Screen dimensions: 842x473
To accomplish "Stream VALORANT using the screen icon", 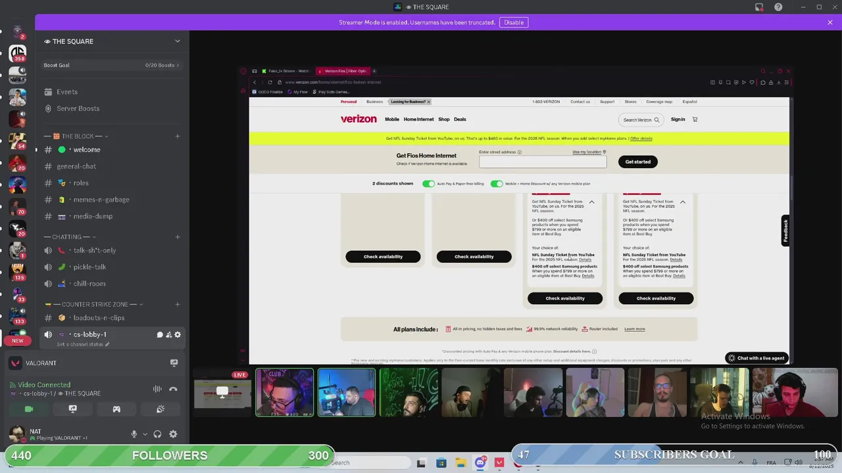I will [174, 363].
